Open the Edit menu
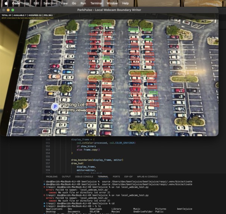Viewport: 226px width, 214px height. coord(36,3)
